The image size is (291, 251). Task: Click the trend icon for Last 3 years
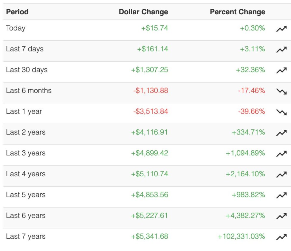click(281, 154)
